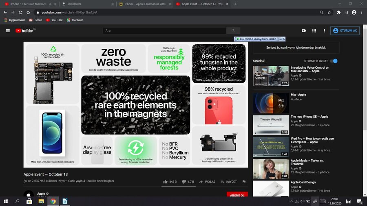Bookmark this page with star icon
This screenshot has width=367, height=206.
(x=329, y=12)
